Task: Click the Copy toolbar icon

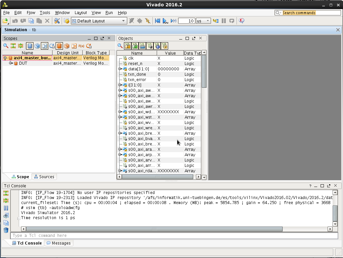Action: 31,21
